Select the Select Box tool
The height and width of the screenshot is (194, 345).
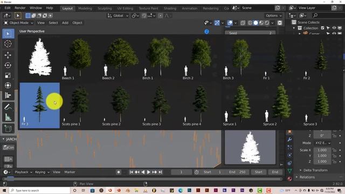(8, 33)
